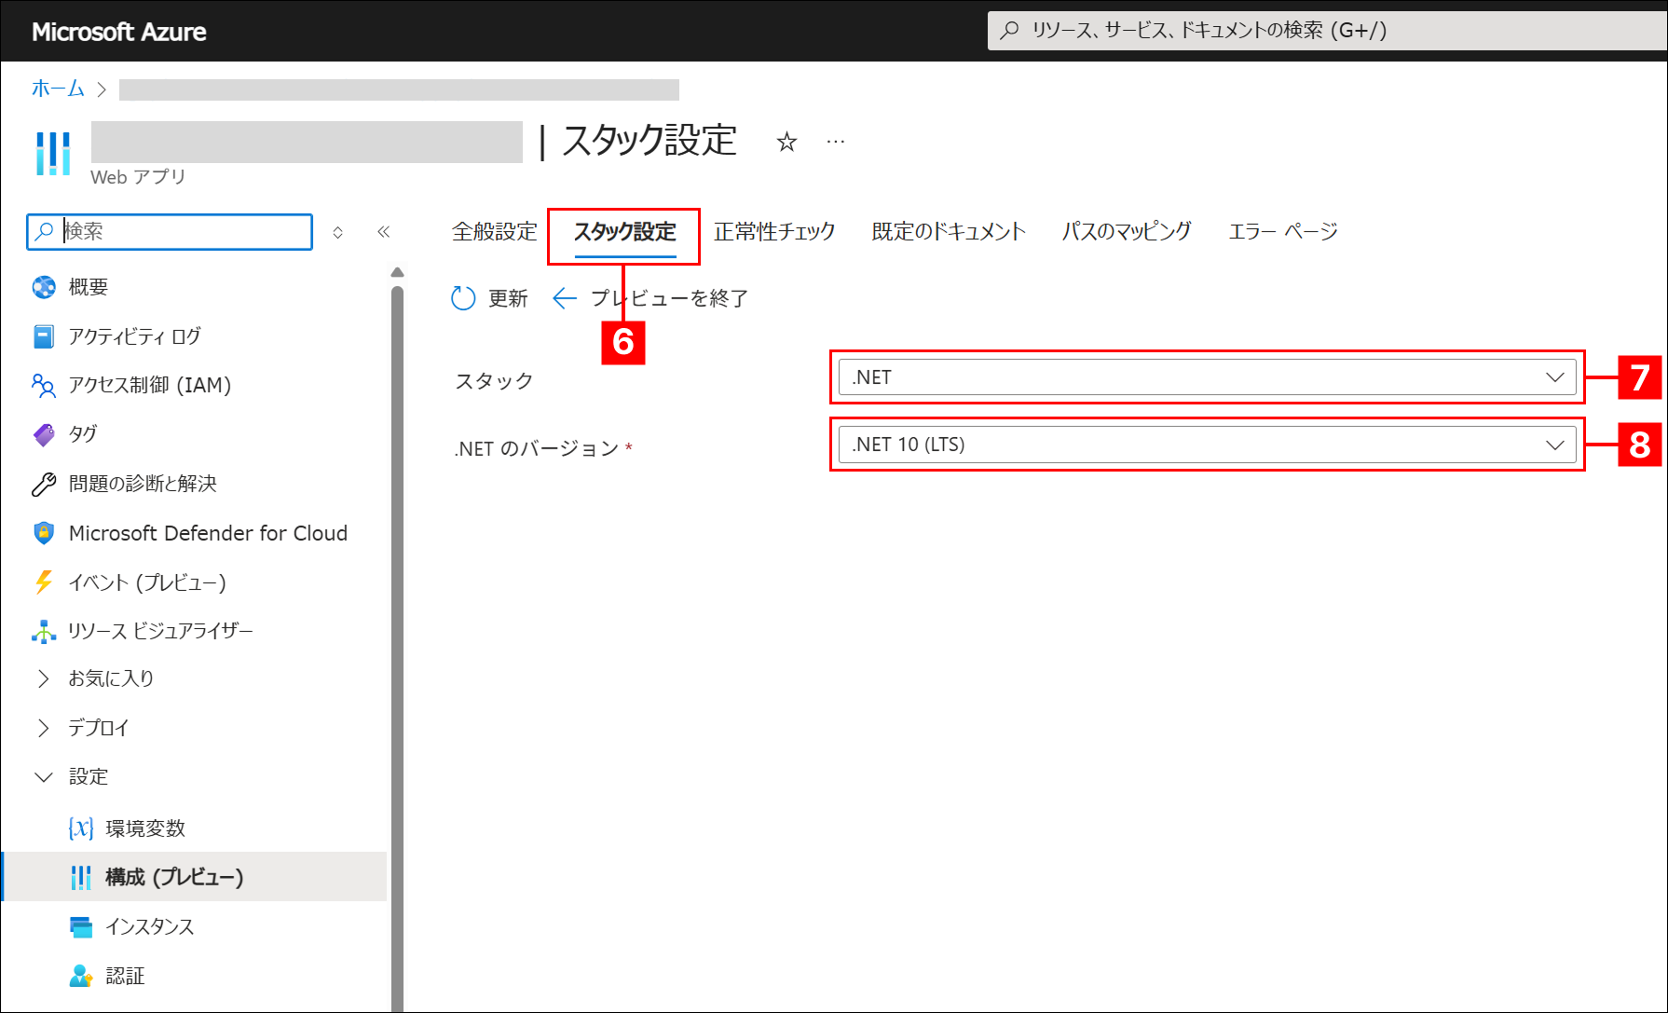Viewport: 1668px width, 1013px height.
Task: Click the {x} environment variables icon
Action: pos(81,828)
